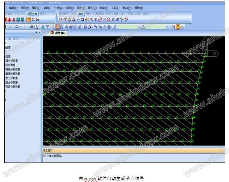Click the print icon in toolbar
This screenshot has height=182, width=229.
[x=32, y=27]
